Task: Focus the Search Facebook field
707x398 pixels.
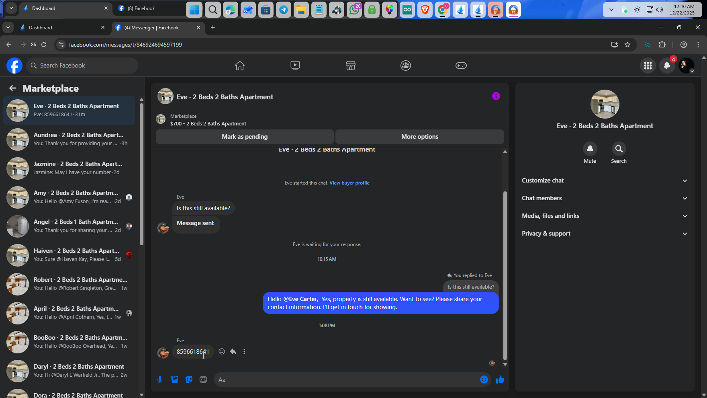Action: (x=82, y=66)
